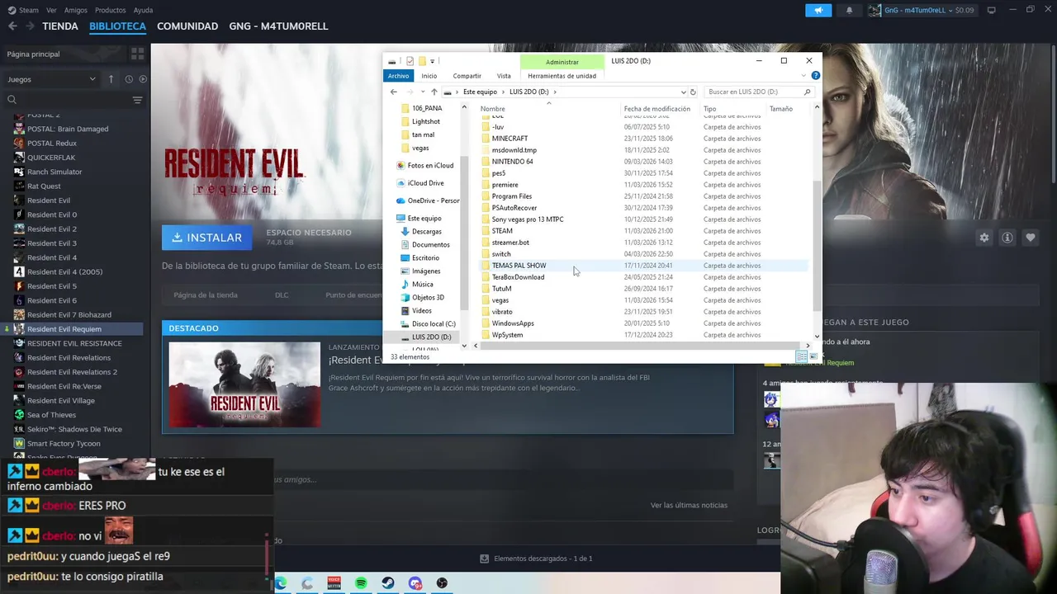Click Discord icon in taskbar
Image resolution: width=1057 pixels, height=594 pixels.
(415, 583)
